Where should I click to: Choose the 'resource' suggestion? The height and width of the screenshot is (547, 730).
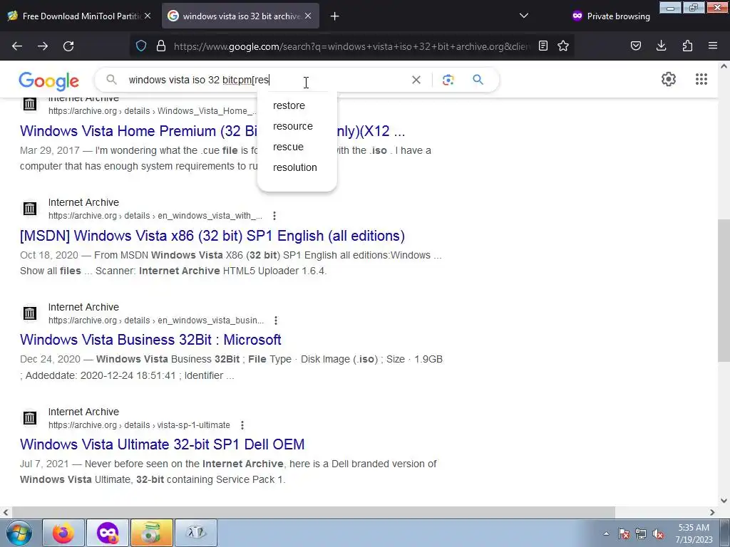click(x=293, y=126)
